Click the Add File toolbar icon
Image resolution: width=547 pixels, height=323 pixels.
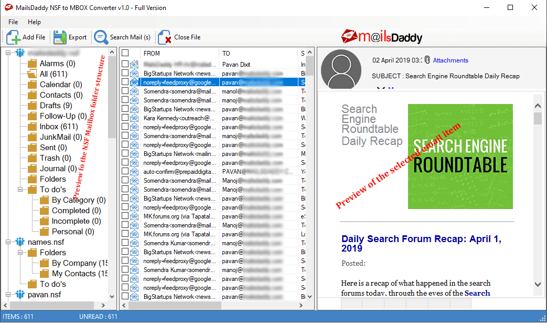(13, 37)
